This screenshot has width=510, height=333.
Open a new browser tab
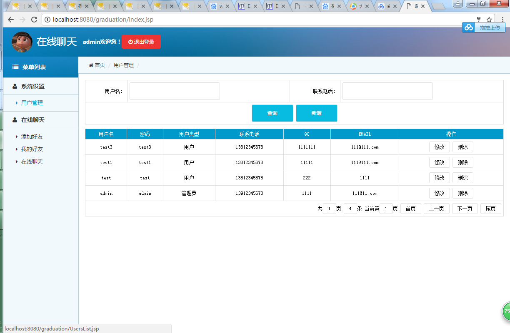pos(438,6)
